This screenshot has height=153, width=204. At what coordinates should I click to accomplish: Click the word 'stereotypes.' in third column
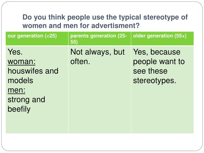coord(155,81)
